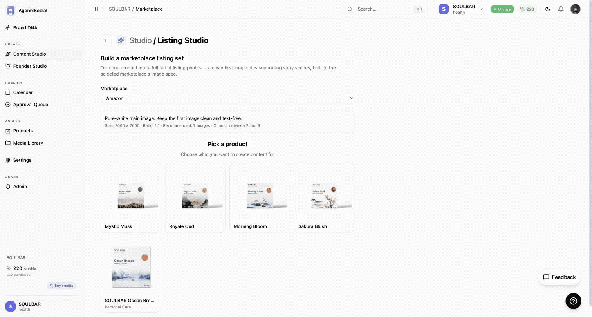This screenshot has width=592, height=317.
Task: Expand the SOULBAR workspace switcher
Action: 461,9
